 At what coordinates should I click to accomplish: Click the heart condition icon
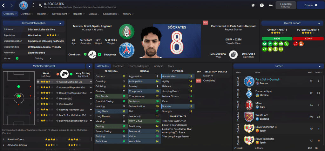[x=85, y=55]
